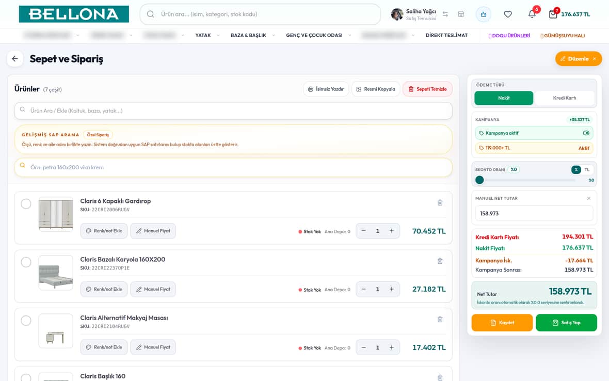Screen dimensions: 609x381
Task: Click the store icon beside user name
Action: [461, 14]
